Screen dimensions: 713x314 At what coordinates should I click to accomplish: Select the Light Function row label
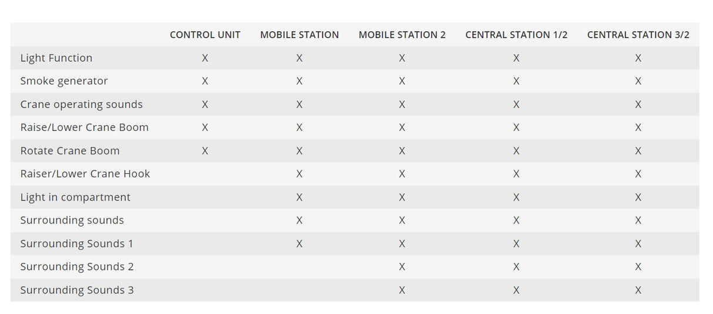[56, 58]
